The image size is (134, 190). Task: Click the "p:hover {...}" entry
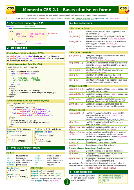coord(74,151)
